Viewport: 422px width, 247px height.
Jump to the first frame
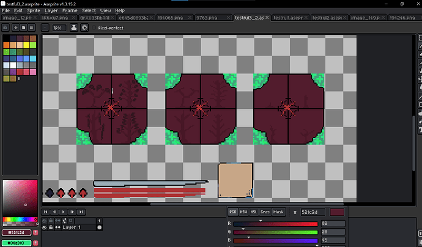(45, 212)
